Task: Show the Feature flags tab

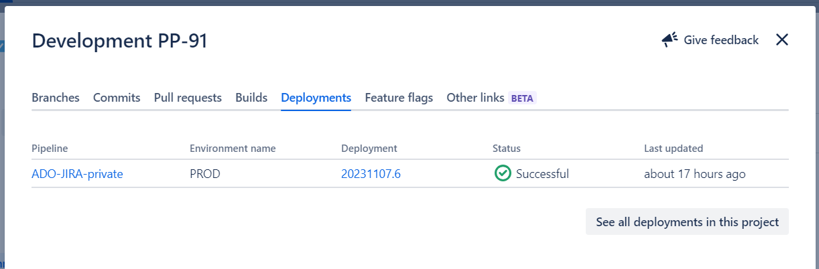Action: click(399, 98)
